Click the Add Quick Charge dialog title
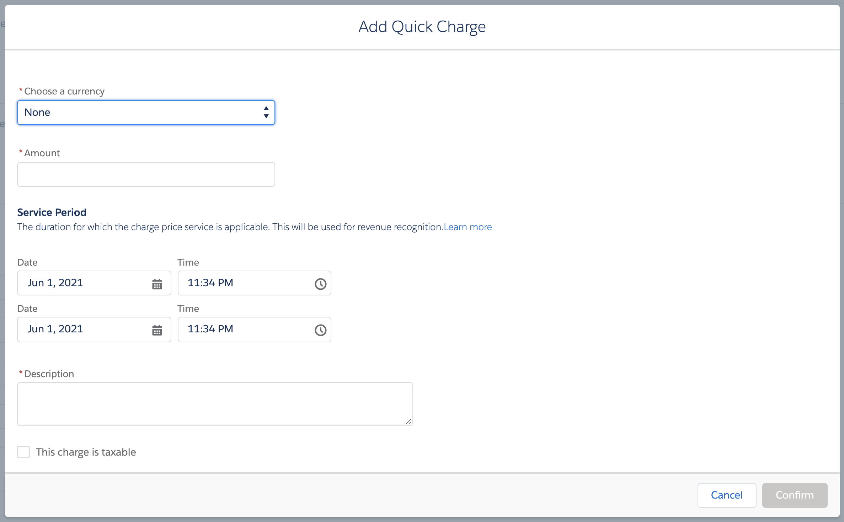 pyautogui.click(x=422, y=27)
